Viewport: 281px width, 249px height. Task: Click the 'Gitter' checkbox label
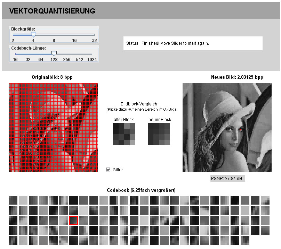pyautogui.click(x=118, y=170)
